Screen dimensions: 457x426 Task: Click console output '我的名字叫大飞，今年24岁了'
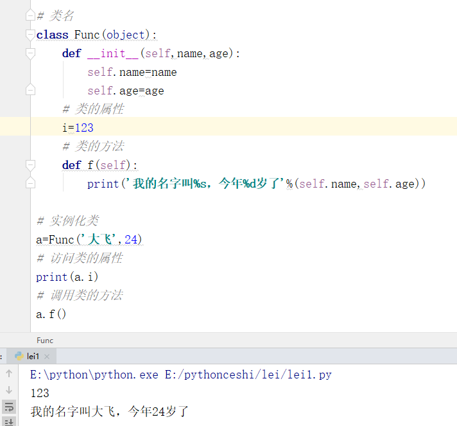click(x=110, y=411)
